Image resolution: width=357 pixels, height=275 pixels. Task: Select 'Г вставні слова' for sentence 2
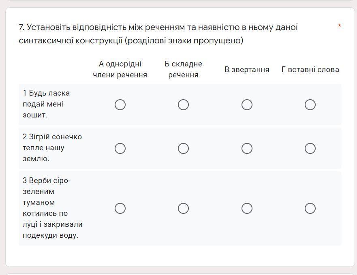310,148
